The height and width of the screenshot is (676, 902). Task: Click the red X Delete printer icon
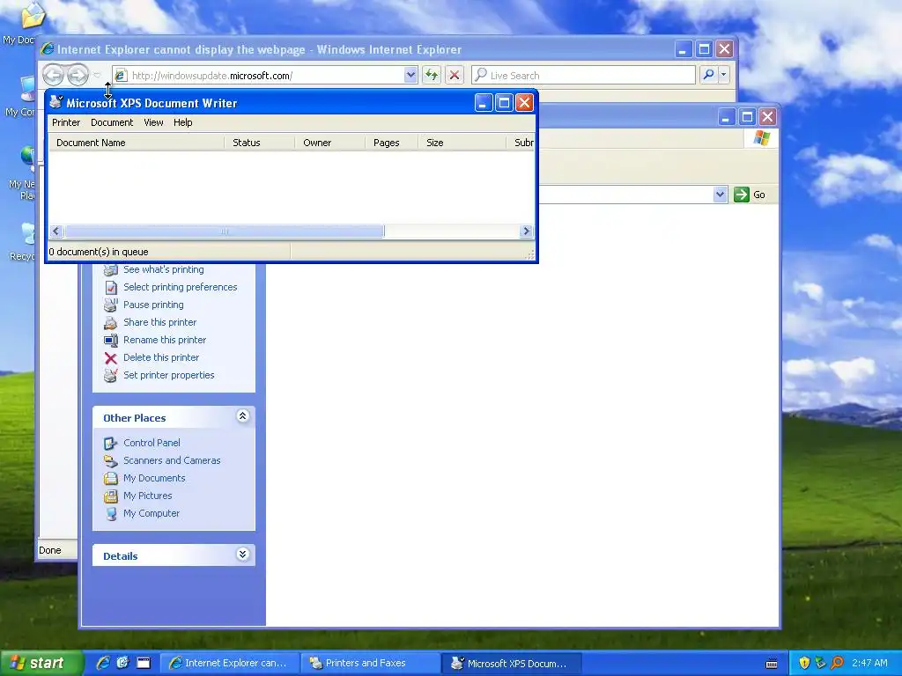click(x=111, y=358)
